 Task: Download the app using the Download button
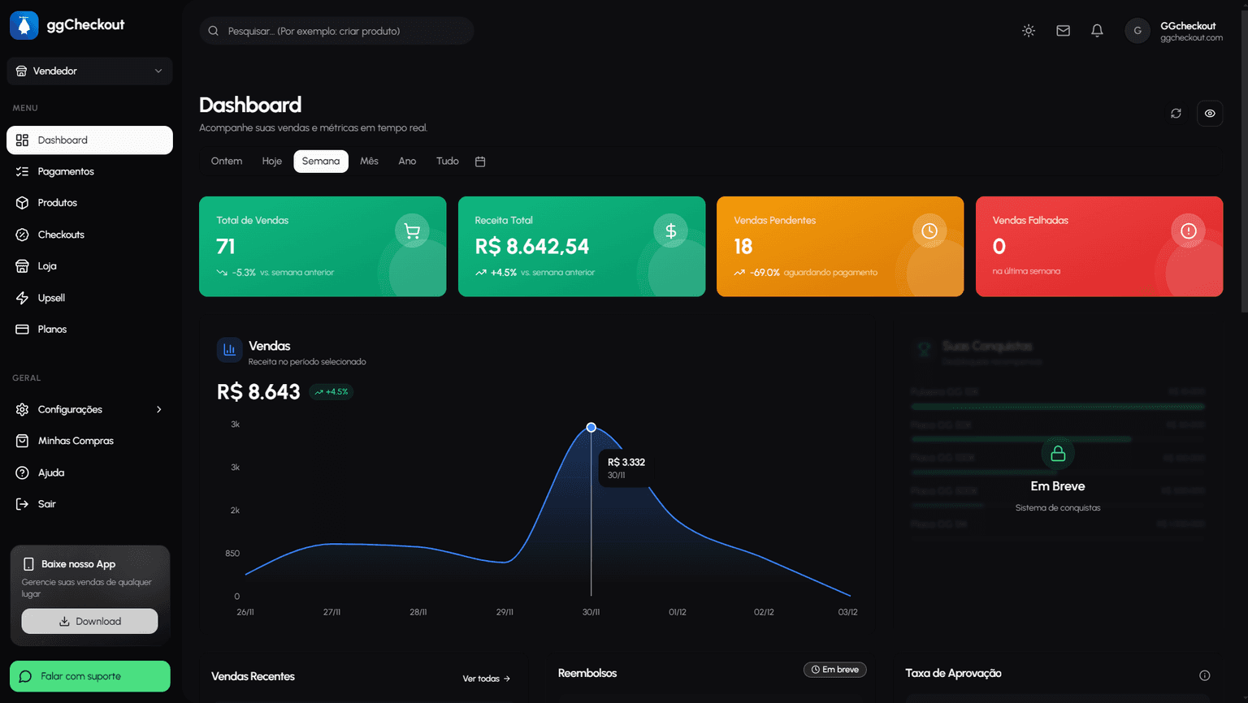point(89,621)
